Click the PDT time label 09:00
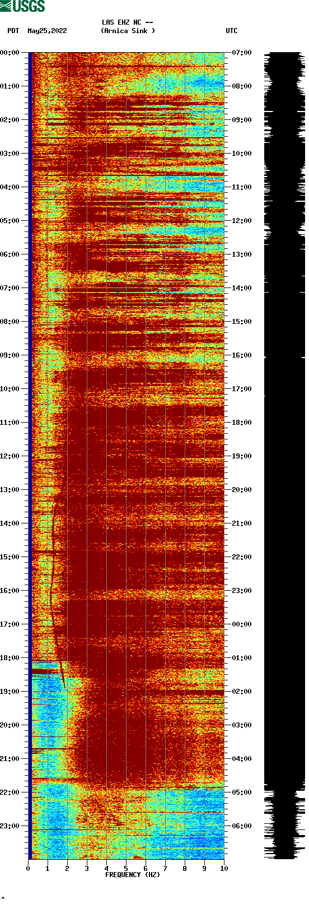This screenshot has height=904, width=309. point(10,355)
